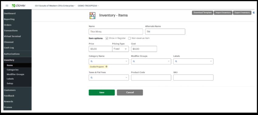Expand the Labels dropdown arrow
The height and width of the screenshot is (115, 258).
tap(211, 61)
